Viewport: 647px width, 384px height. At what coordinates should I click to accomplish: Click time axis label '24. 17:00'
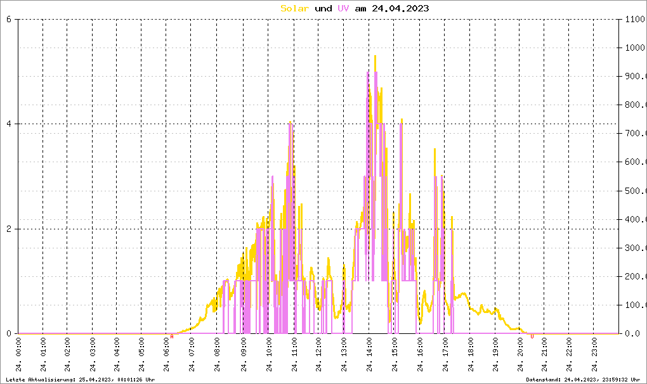point(446,355)
